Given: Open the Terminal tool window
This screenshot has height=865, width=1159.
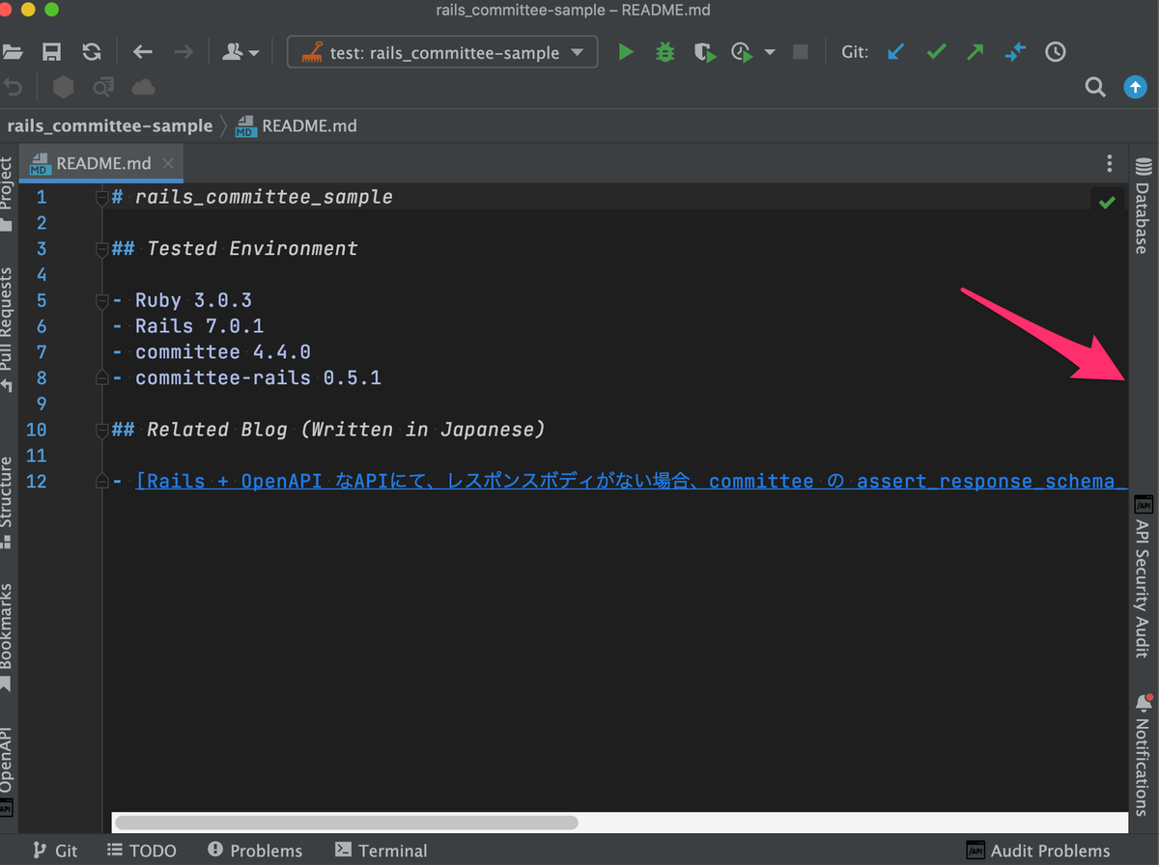Looking at the screenshot, I should 382,851.
